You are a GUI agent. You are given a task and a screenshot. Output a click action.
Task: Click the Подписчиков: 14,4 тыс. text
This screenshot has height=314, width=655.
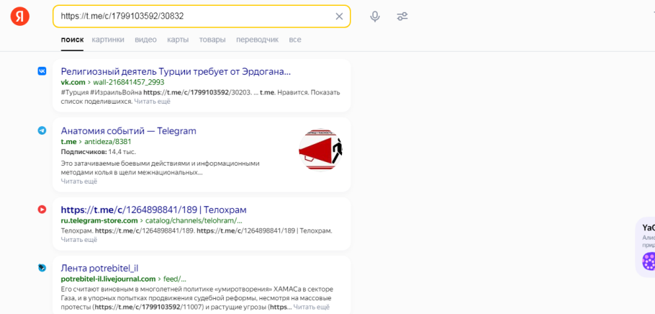pyautogui.click(x=98, y=152)
